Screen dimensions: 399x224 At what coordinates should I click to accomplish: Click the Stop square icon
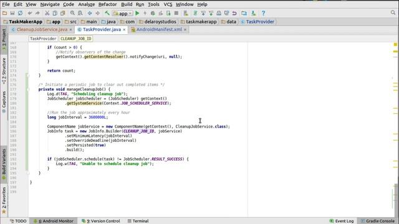point(176,13)
